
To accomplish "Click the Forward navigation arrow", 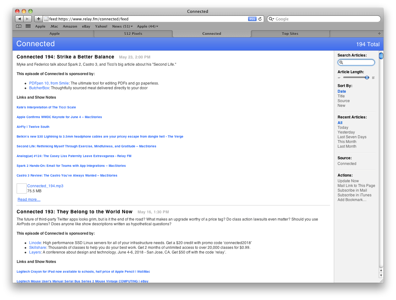I will (28, 19).
